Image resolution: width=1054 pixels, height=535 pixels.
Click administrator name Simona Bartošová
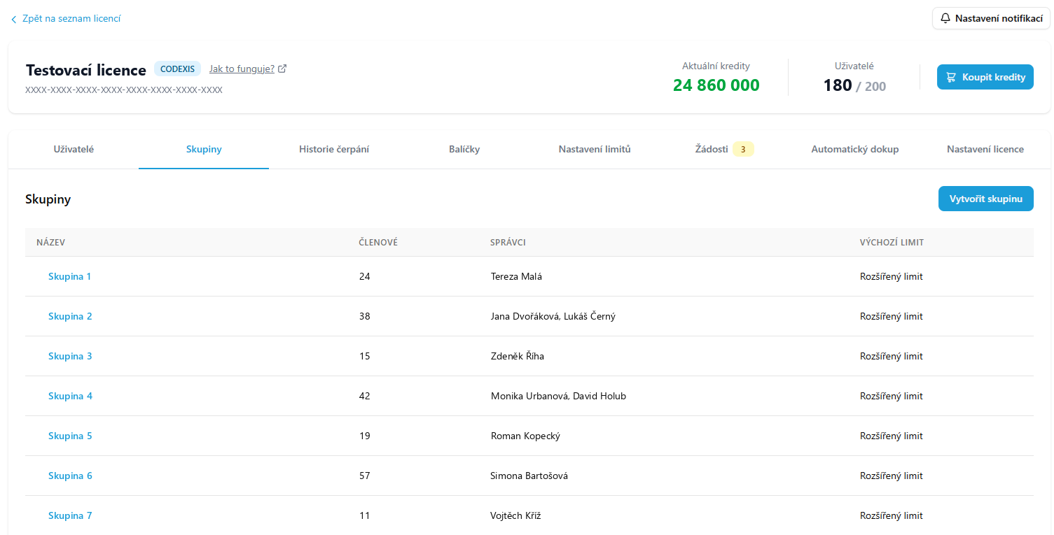(529, 476)
